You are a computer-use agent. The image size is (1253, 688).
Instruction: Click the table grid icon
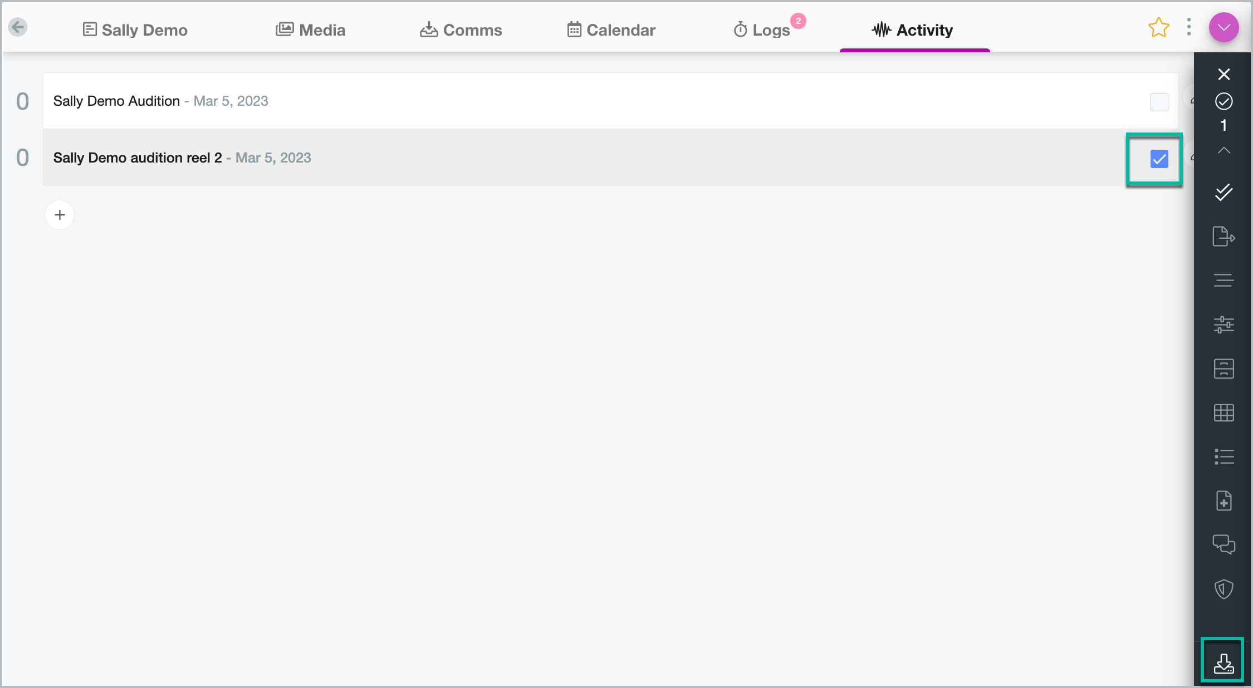click(1223, 412)
